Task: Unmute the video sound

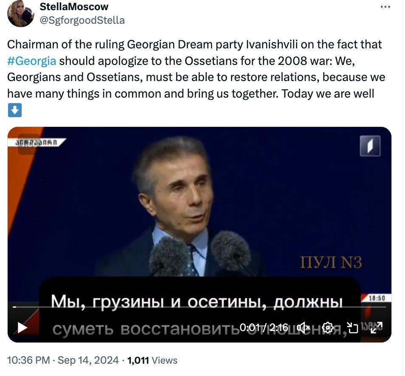Action: pos(303,328)
